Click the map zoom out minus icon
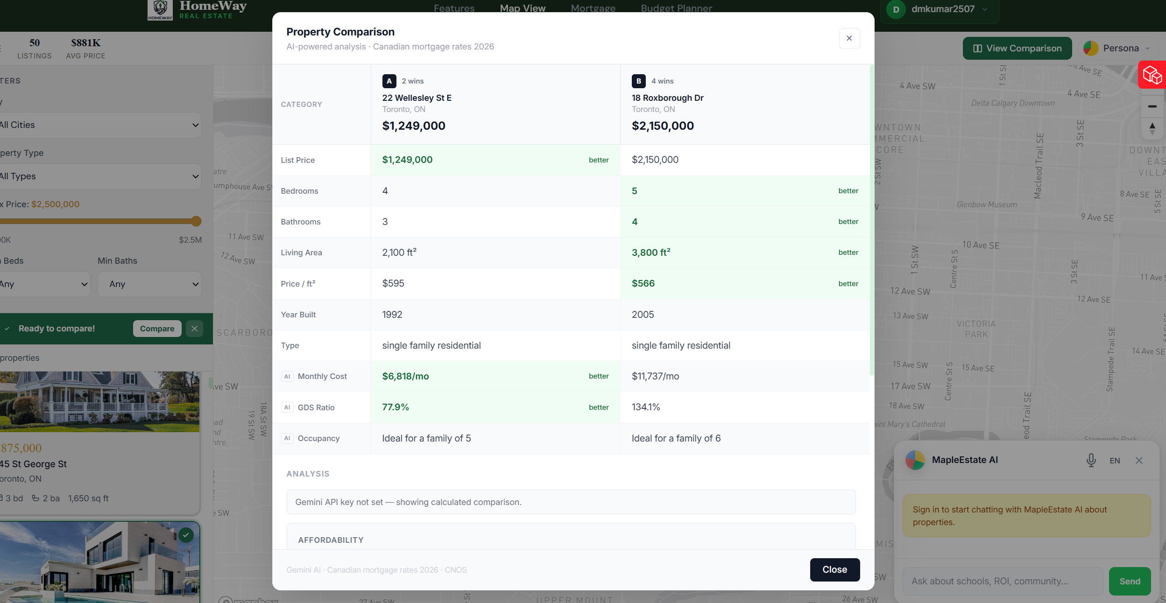1166x603 pixels. pyautogui.click(x=1152, y=107)
